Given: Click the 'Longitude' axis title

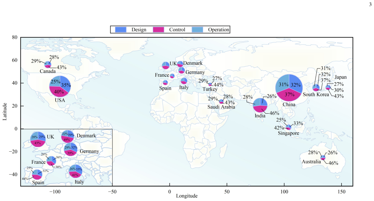Looking at the screenshot, I should (x=187, y=196).
